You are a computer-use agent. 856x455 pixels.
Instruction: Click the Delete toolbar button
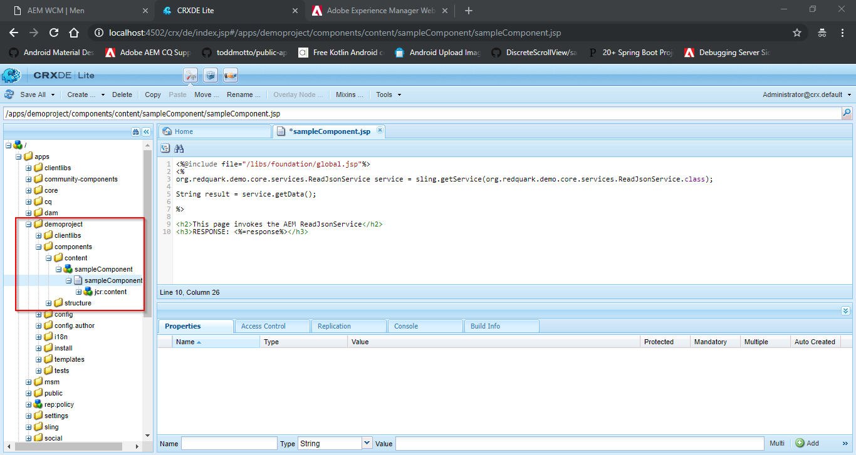pos(122,95)
